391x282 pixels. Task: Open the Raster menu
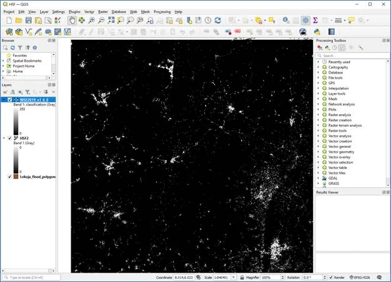[103, 11]
